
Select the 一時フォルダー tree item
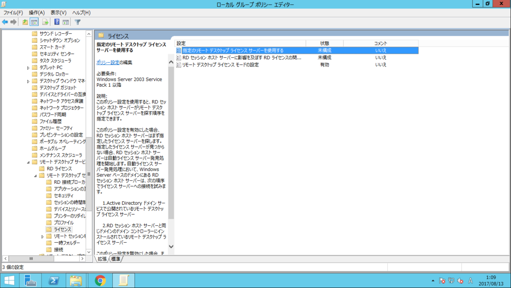[67, 243]
